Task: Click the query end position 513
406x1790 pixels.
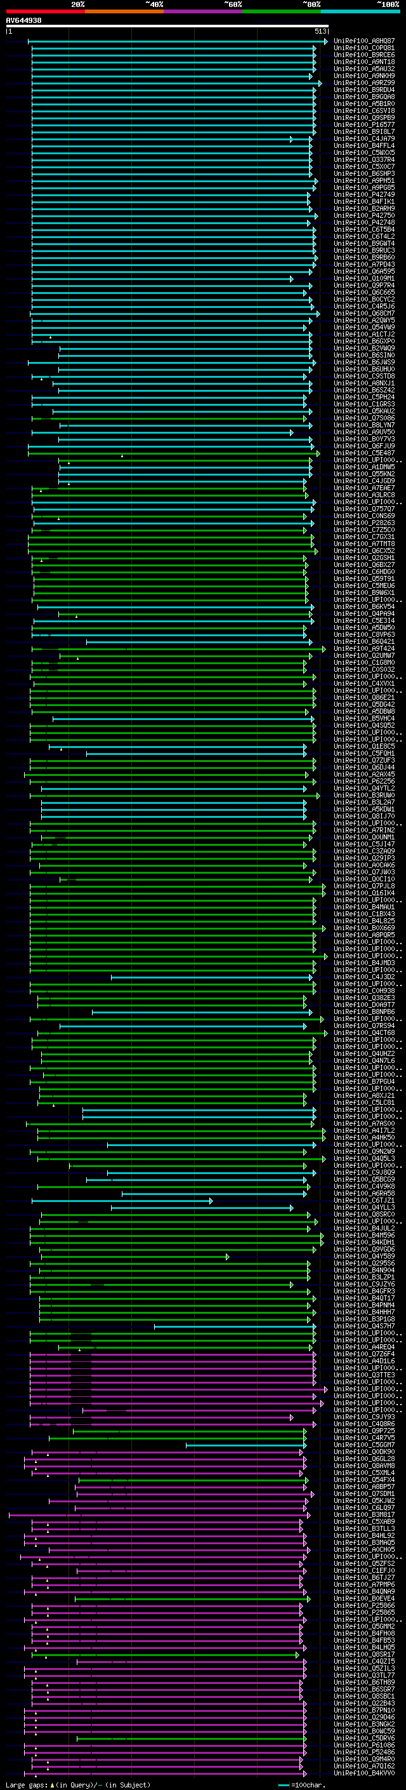Action: [x=320, y=31]
